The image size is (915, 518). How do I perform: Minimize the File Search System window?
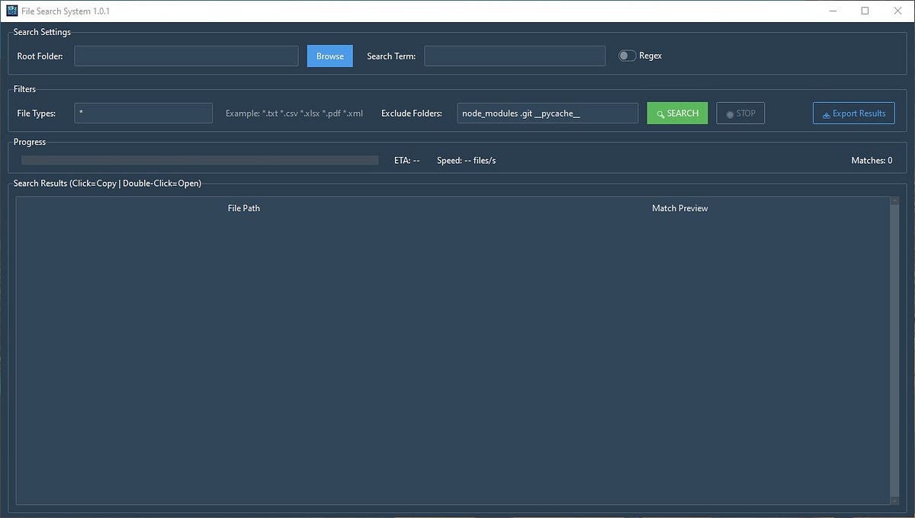point(833,11)
